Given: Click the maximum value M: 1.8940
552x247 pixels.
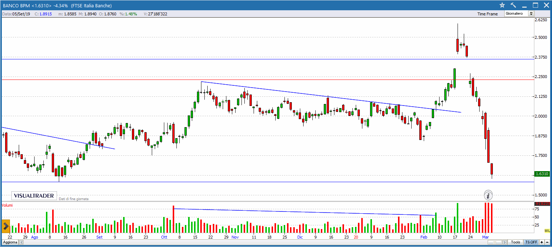Looking at the screenshot, I should point(87,14).
